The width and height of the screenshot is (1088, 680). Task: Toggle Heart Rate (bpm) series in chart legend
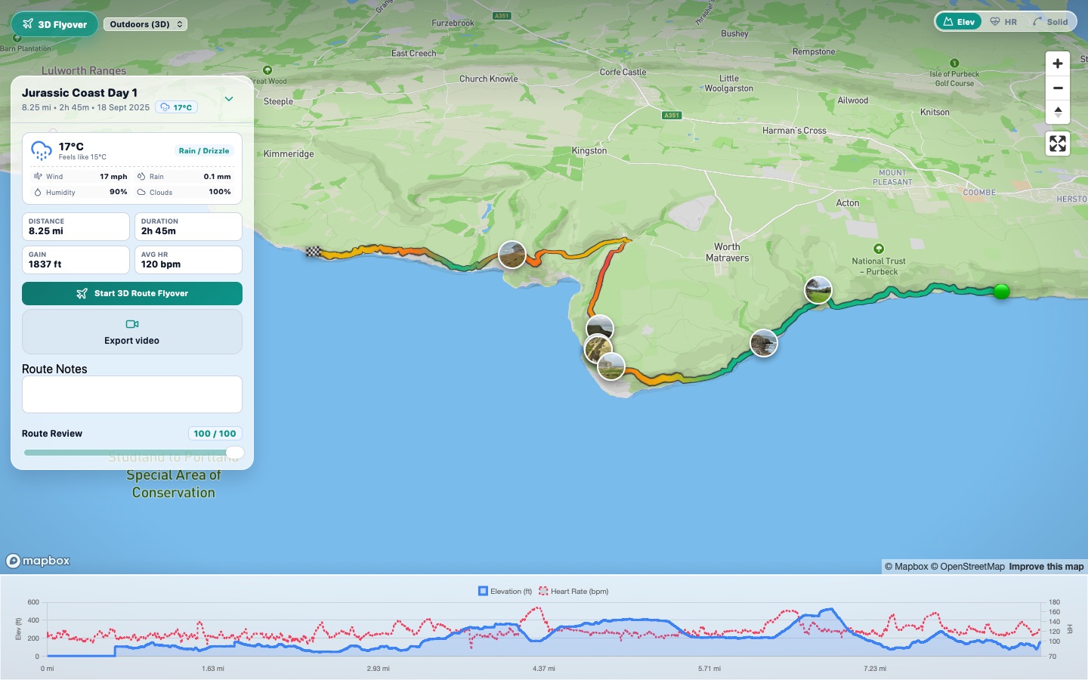pyautogui.click(x=573, y=591)
